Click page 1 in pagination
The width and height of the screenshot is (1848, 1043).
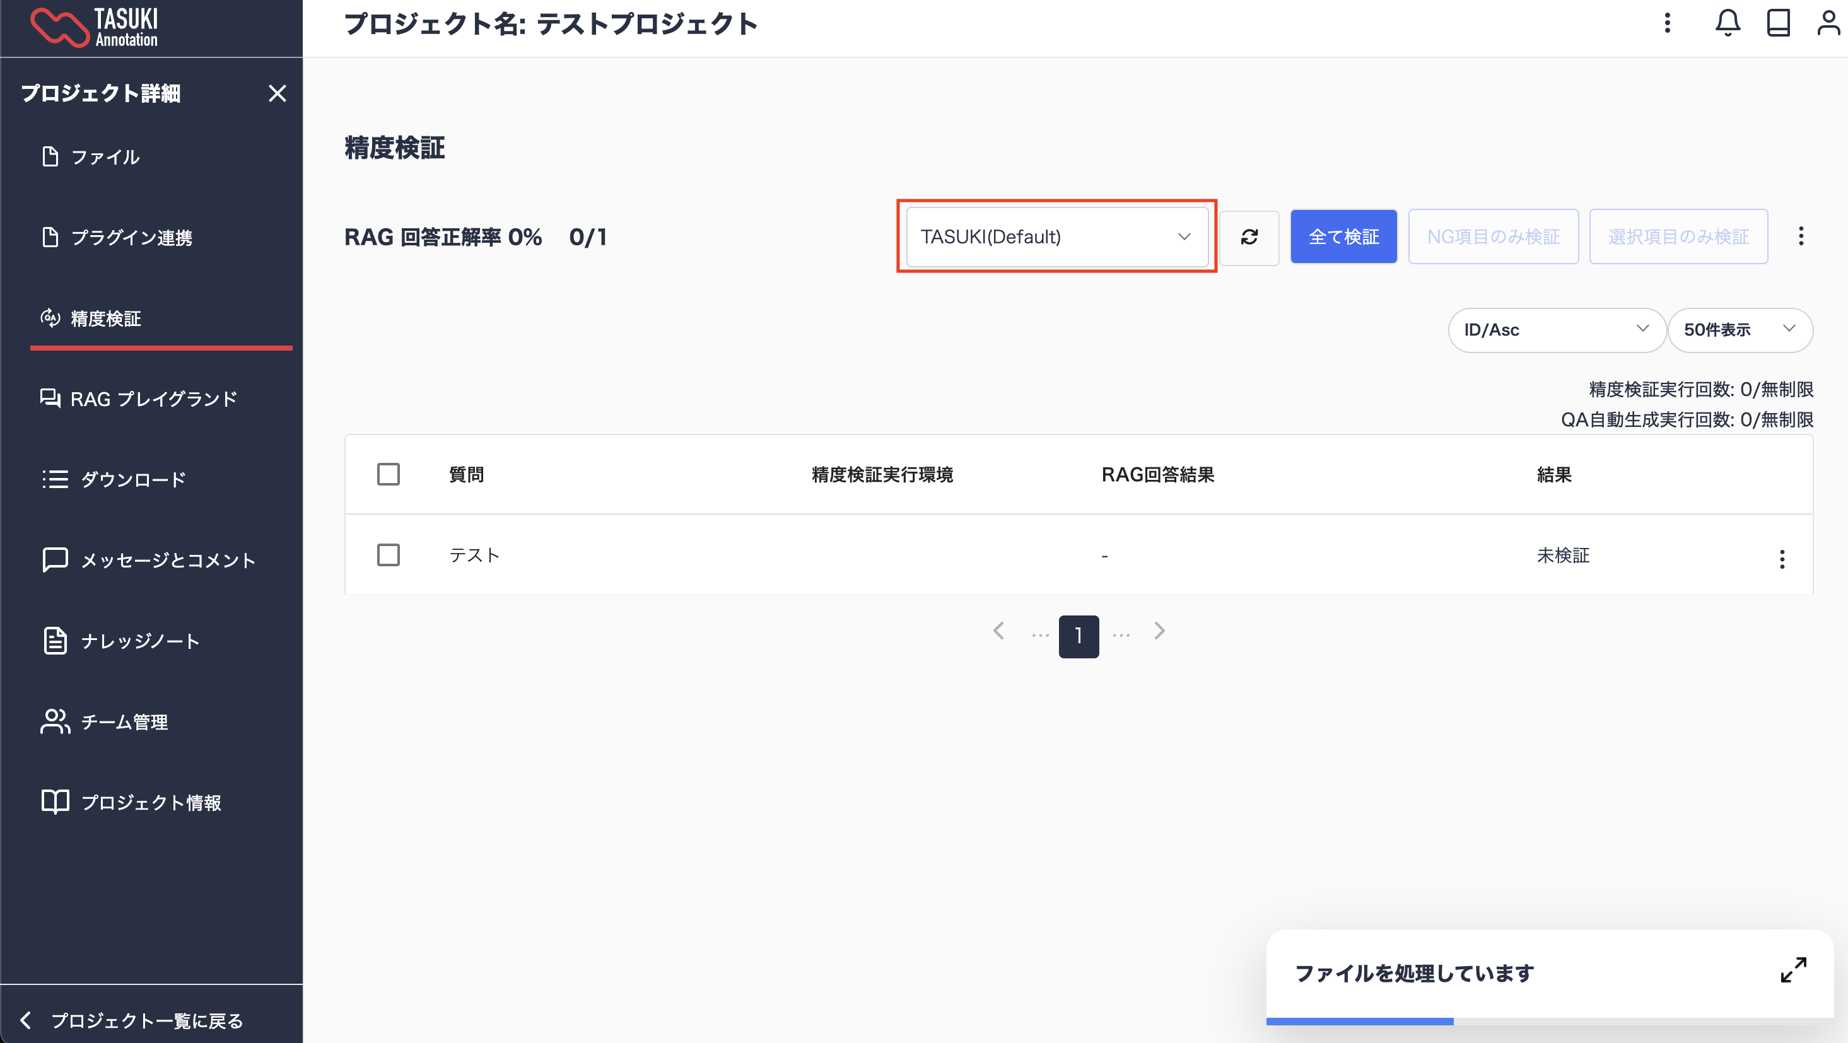coord(1079,636)
